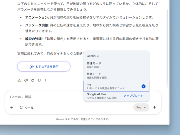Click the アップグレード upgrade link
The image size is (180, 135).
(133, 96)
